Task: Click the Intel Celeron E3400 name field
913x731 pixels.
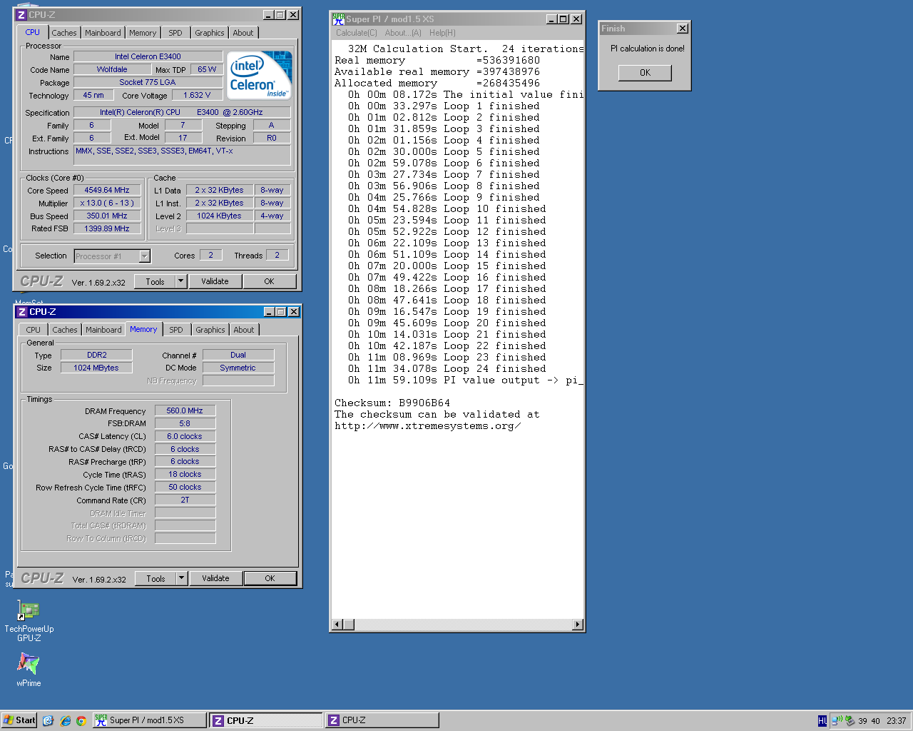Action: click(x=148, y=56)
